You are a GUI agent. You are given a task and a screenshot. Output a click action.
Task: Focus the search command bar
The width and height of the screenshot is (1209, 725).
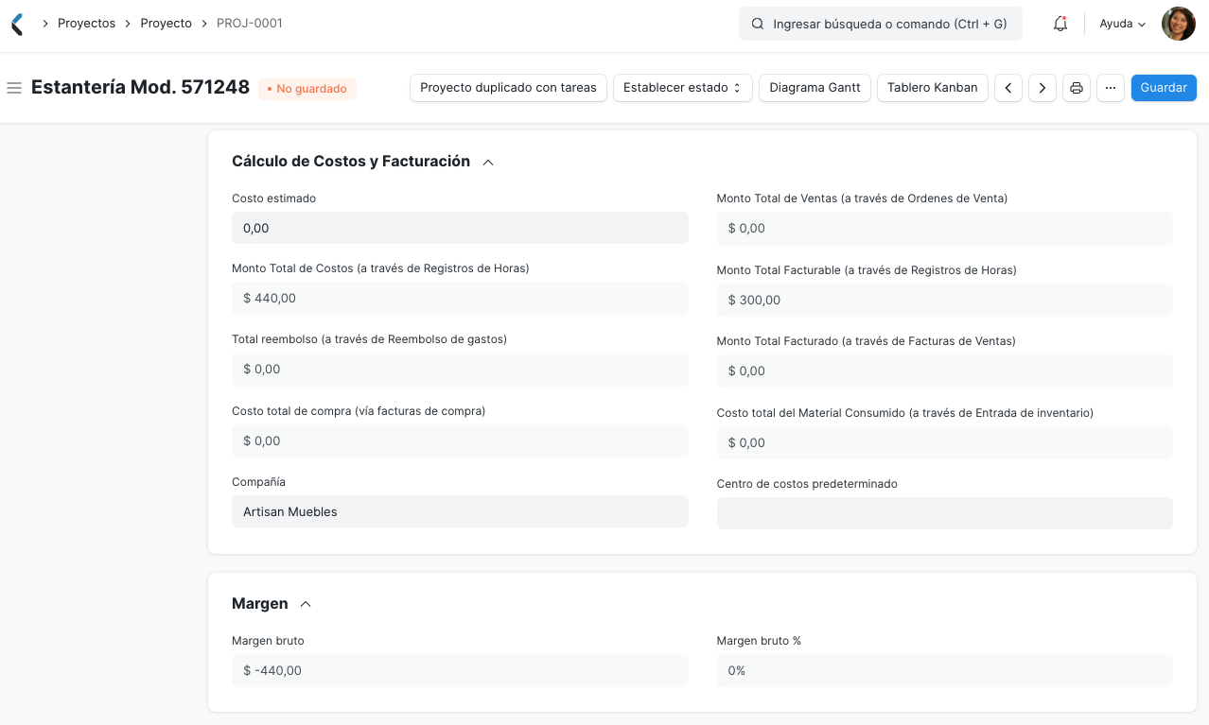[881, 24]
